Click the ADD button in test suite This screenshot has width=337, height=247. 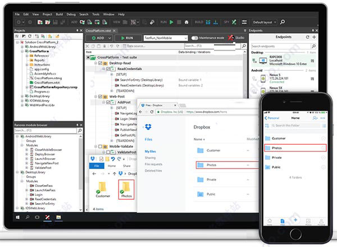click(x=99, y=38)
